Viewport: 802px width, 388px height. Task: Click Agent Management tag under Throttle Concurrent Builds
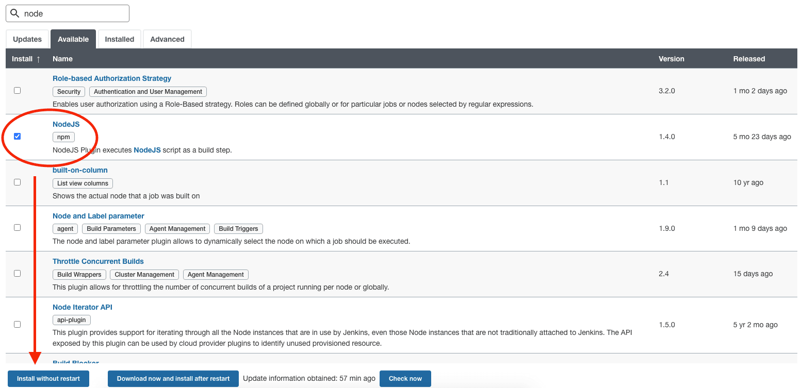pos(216,275)
